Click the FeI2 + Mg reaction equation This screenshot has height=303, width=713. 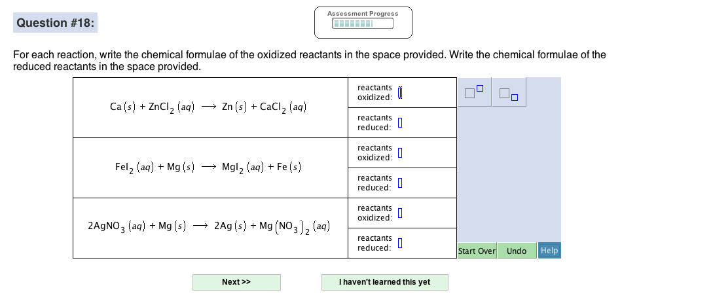click(208, 167)
